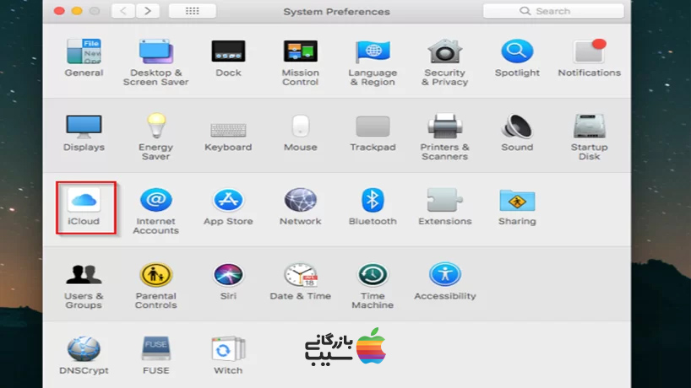Image resolution: width=691 pixels, height=388 pixels.
Task: Open Keyboard preferences
Action: click(228, 137)
